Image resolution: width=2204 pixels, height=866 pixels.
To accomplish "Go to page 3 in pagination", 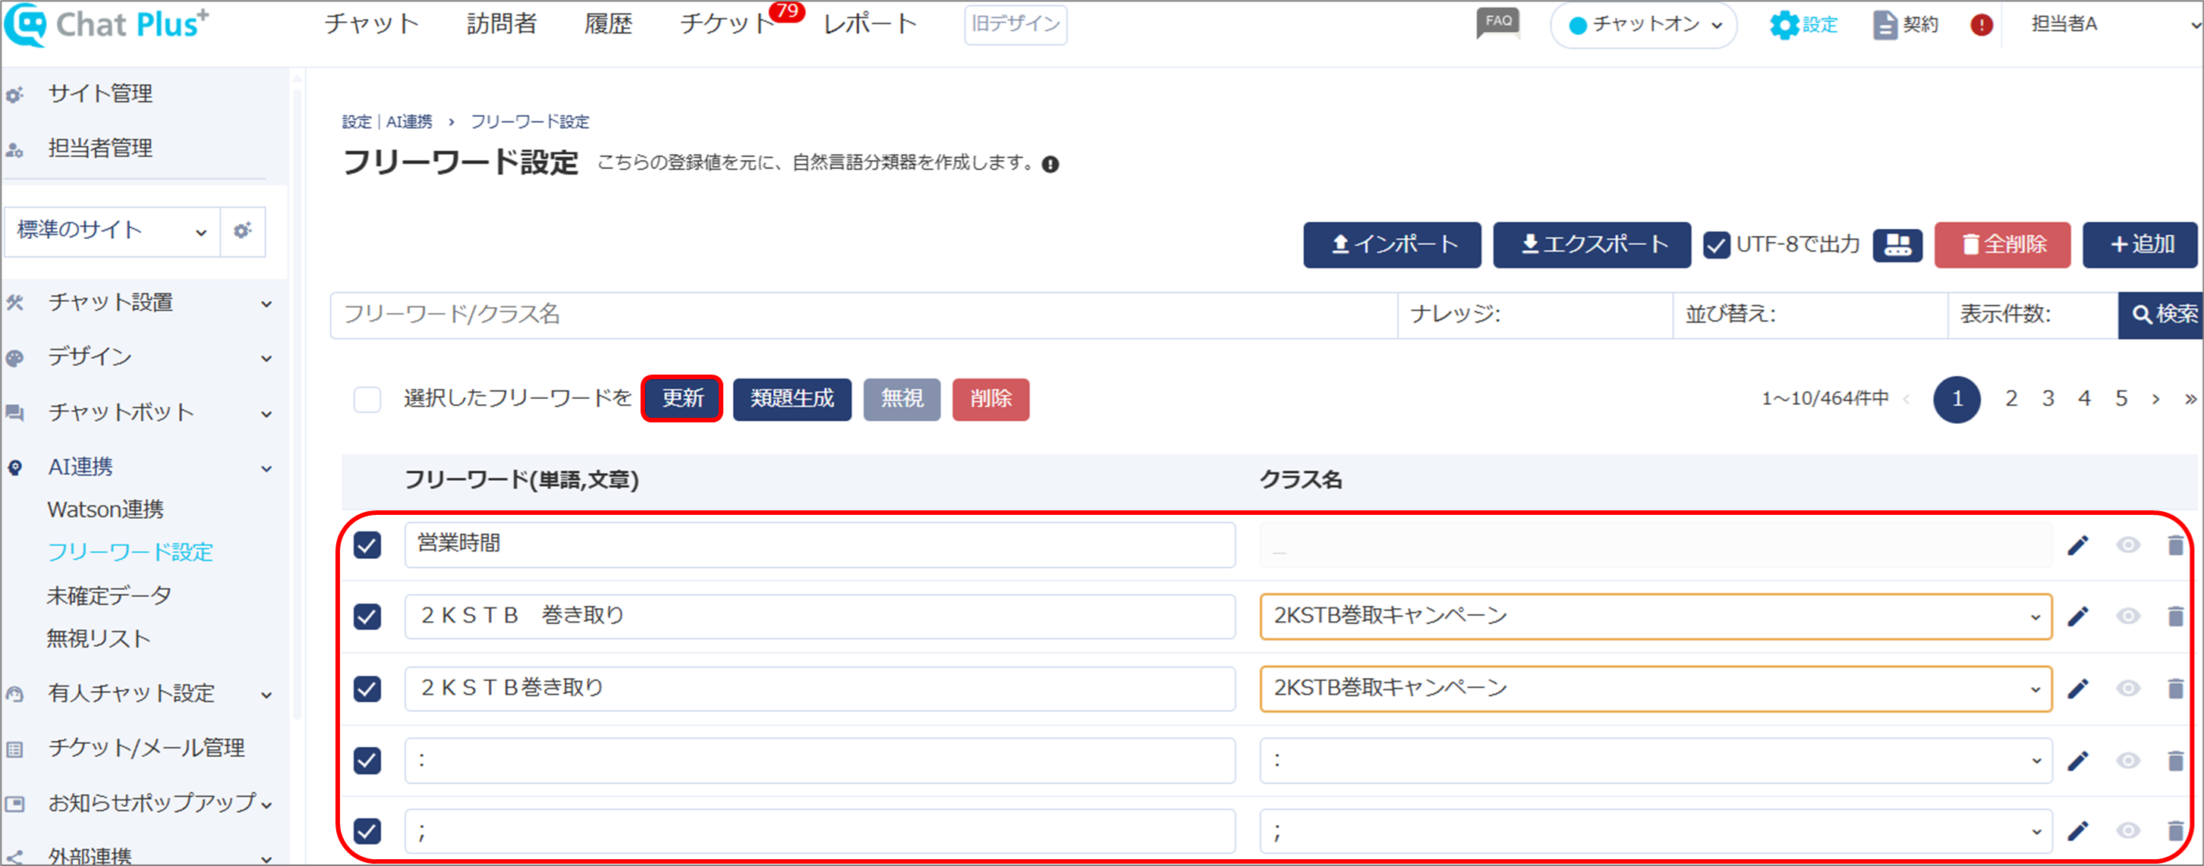I will point(2048,399).
